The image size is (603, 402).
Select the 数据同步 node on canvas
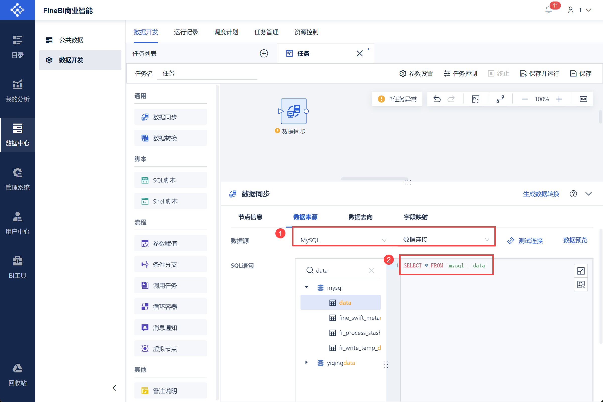293,111
